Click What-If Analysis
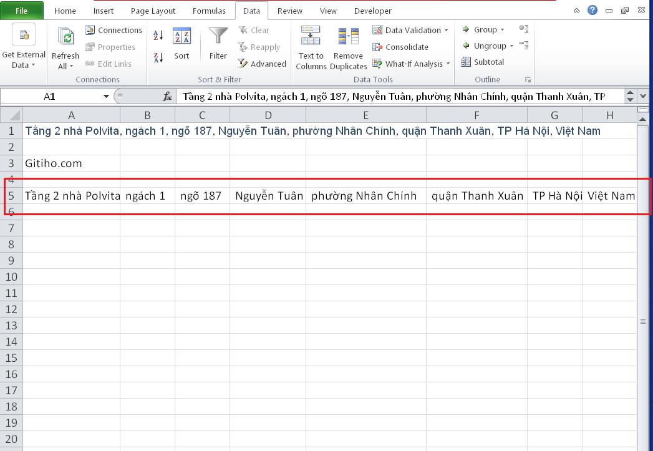 [408, 64]
